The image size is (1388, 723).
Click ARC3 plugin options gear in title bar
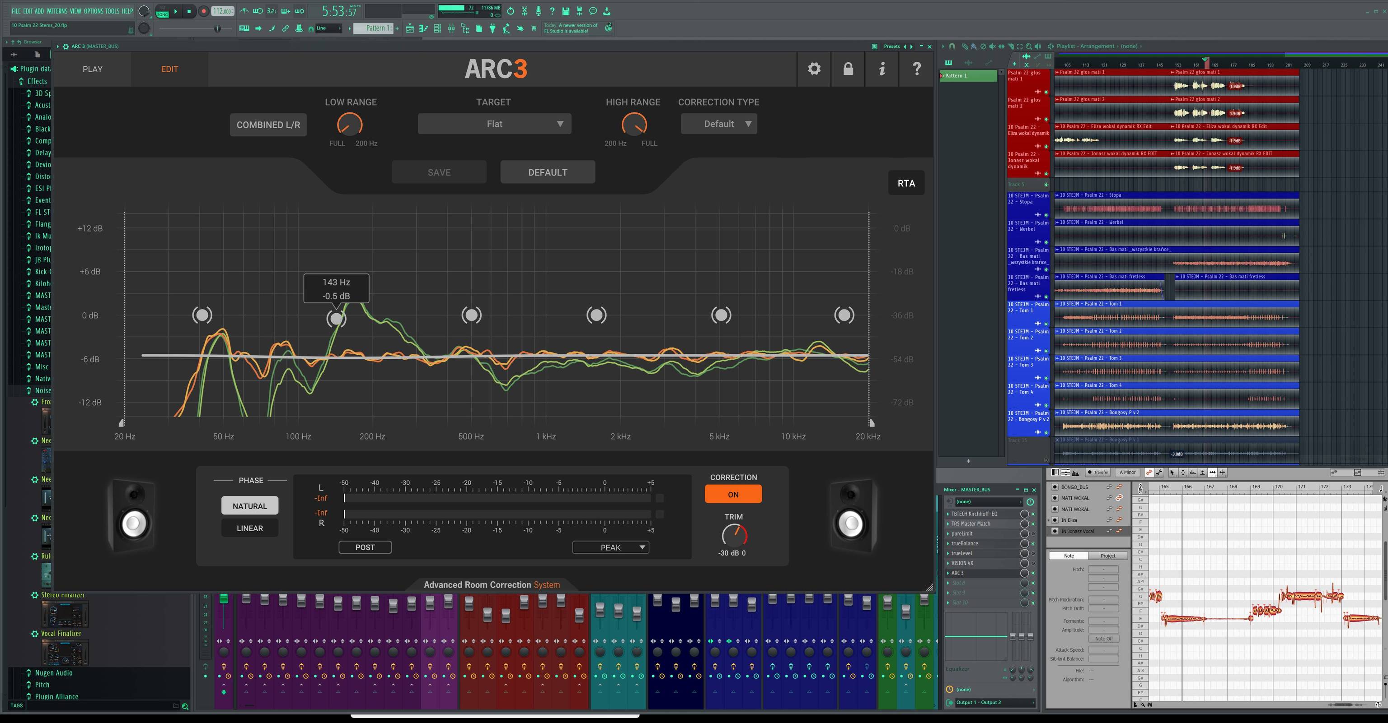[x=66, y=46]
